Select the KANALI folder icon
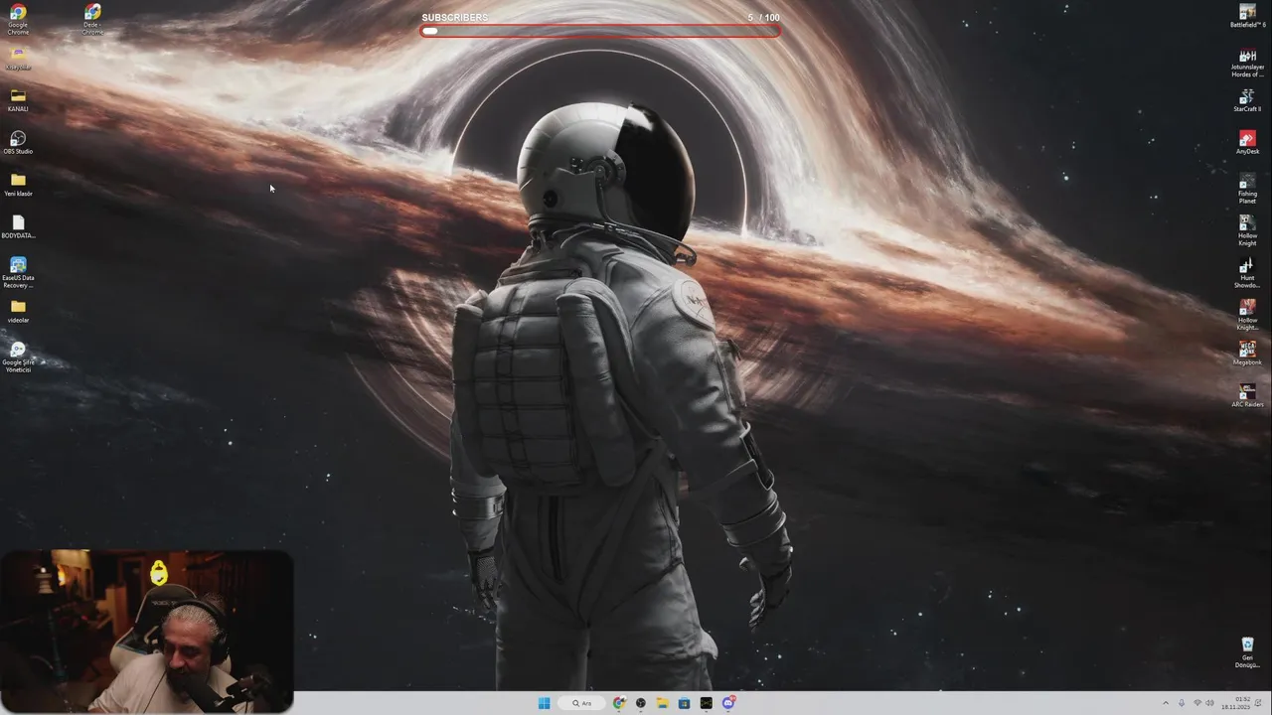This screenshot has width=1272, height=715. pyautogui.click(x=18, y=100)
